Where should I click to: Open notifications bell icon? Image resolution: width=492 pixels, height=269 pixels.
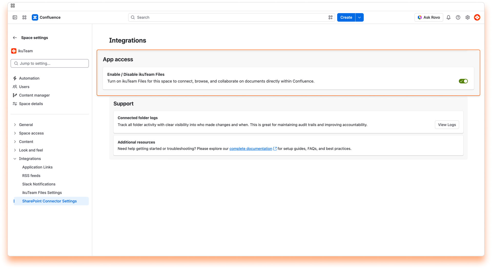(448, 17)
